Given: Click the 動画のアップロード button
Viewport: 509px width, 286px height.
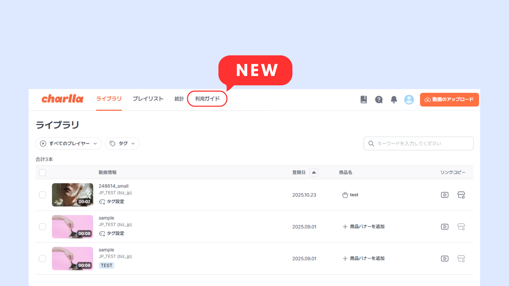Looking at the screenshot, I should click(449, 100).
